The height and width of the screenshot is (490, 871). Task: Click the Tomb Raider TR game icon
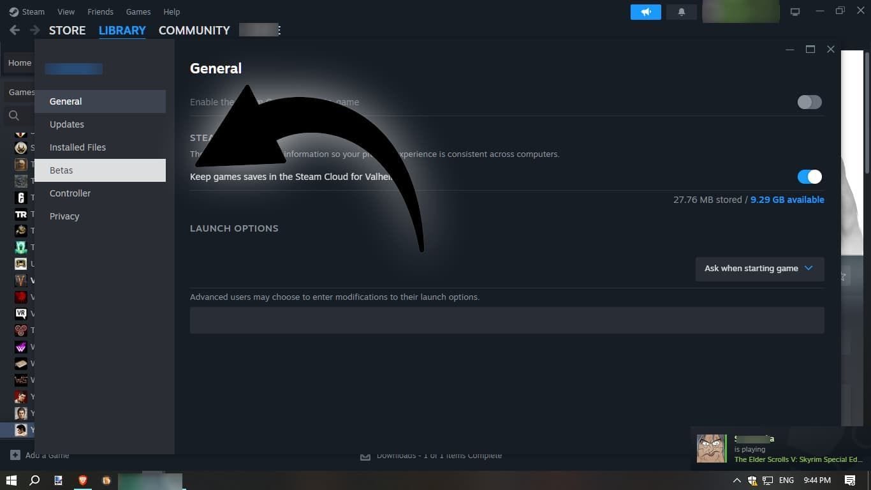pyautogui.click(x=21, y=214)
